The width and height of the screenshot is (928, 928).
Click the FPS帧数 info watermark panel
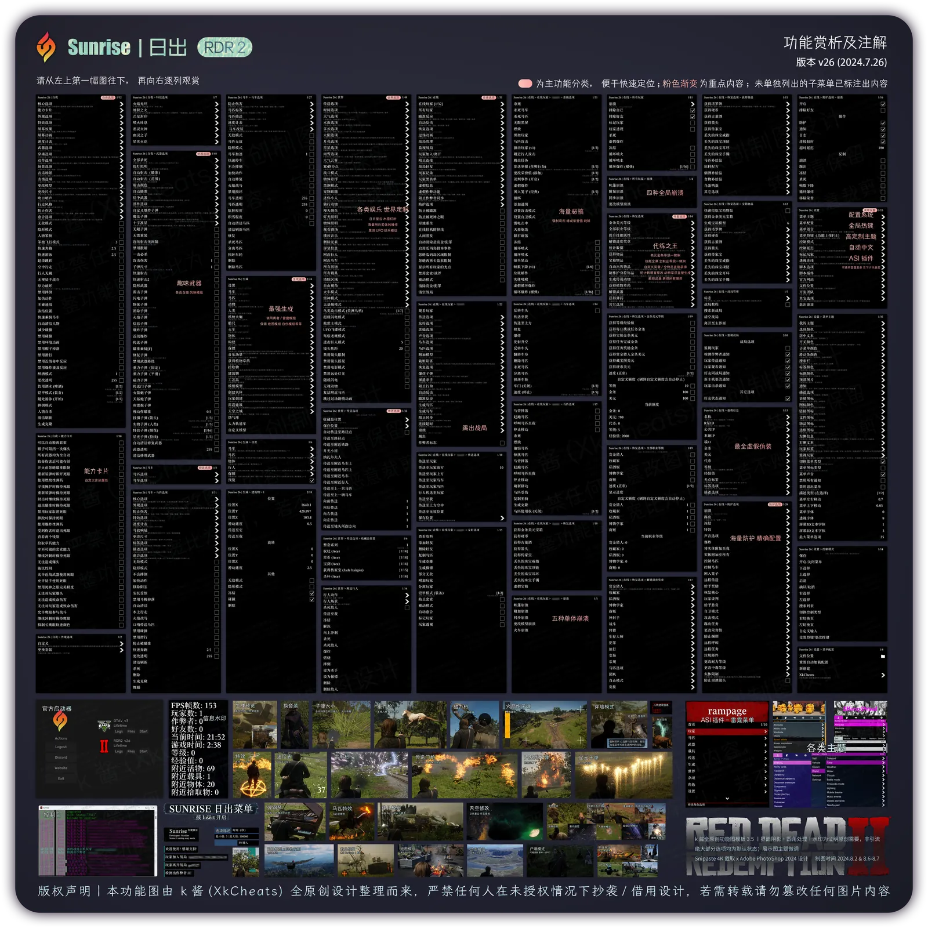click(x=198, y=749)
